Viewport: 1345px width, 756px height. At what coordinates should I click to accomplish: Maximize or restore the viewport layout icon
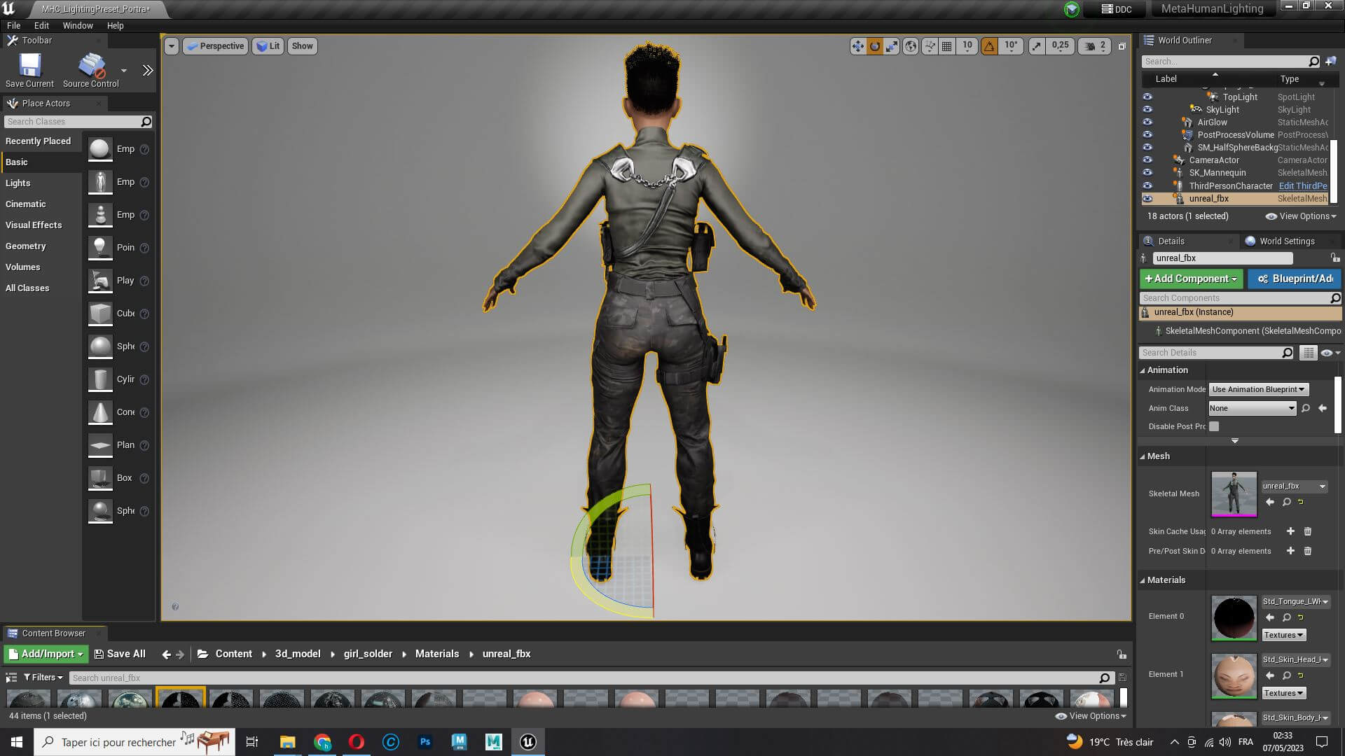pos(1122,46)
